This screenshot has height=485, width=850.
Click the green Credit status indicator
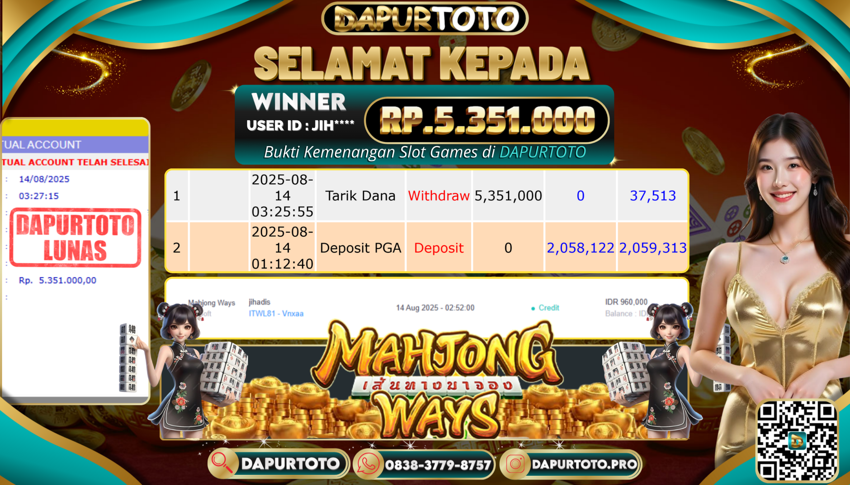[545, 308]
